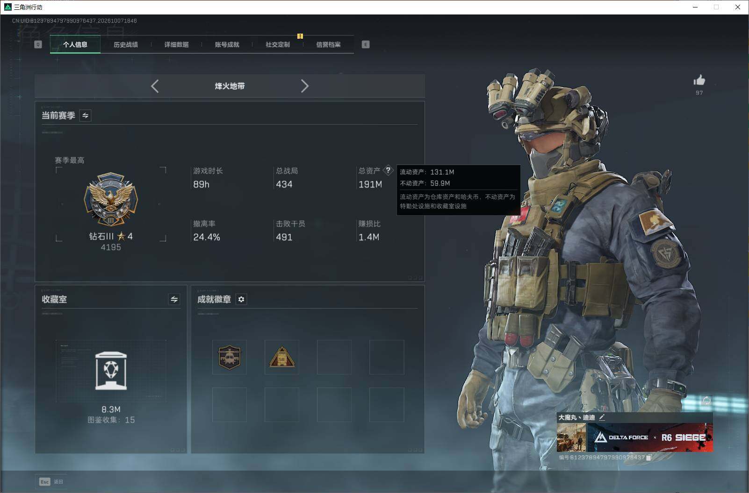Open the 成就徽章 settings gear
This screenshot has width=749, height=493.
241,299
